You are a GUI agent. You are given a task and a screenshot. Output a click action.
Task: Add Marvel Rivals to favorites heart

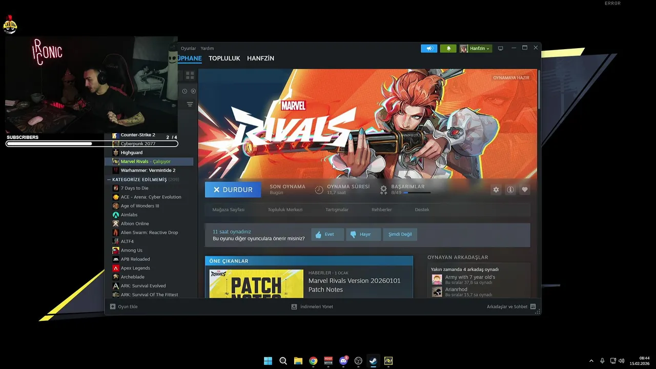pyautogui.click(x=525, y=190)
